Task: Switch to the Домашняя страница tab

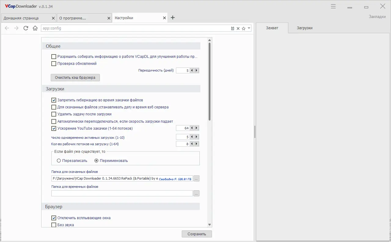Action: [x=29, y=18]
